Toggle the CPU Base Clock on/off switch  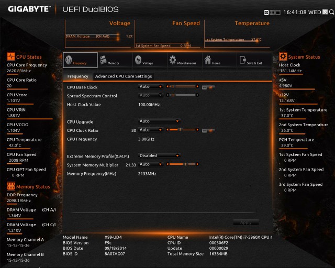[x=208, y=87]
